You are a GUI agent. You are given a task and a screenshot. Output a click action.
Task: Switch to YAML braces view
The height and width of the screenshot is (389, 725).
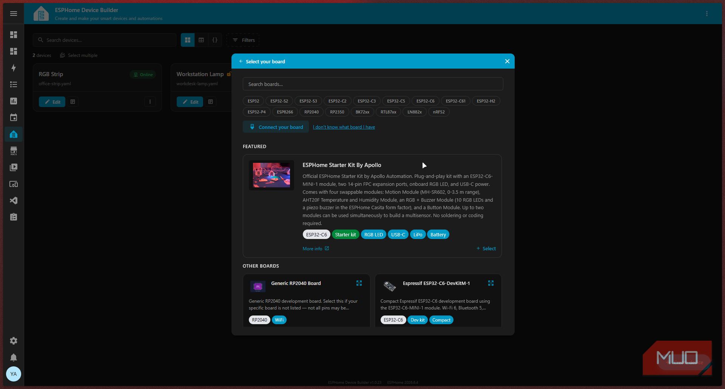[x=215, y=40]
